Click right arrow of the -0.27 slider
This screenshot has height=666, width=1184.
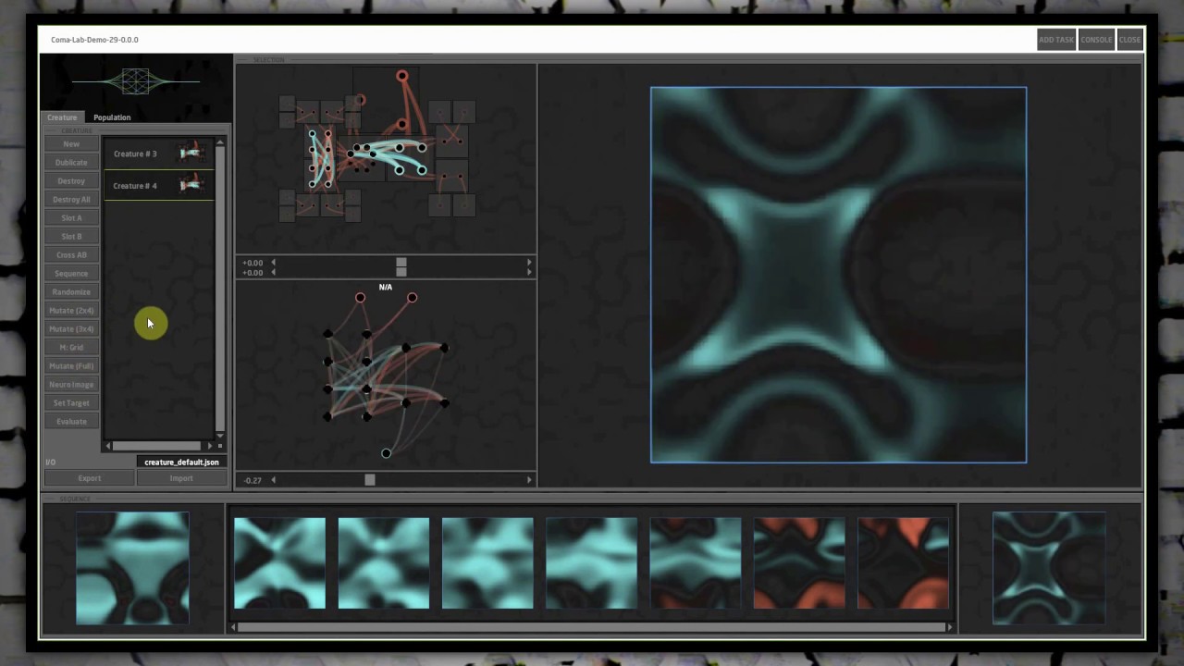click(529, 480)
